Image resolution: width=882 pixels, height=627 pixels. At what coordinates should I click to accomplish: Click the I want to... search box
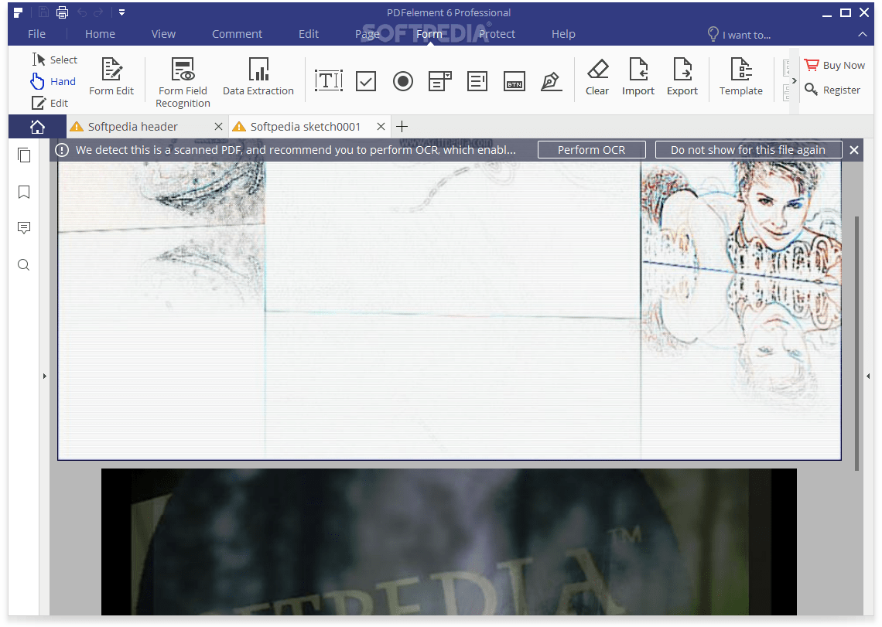pyautogui.click(x=740, y=34)
